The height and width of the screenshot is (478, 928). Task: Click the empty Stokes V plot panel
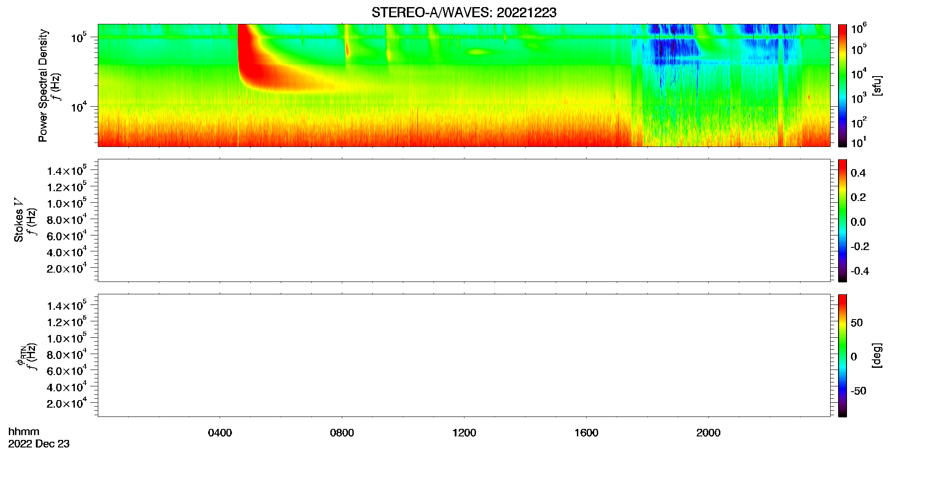click(x=464, y=220)
